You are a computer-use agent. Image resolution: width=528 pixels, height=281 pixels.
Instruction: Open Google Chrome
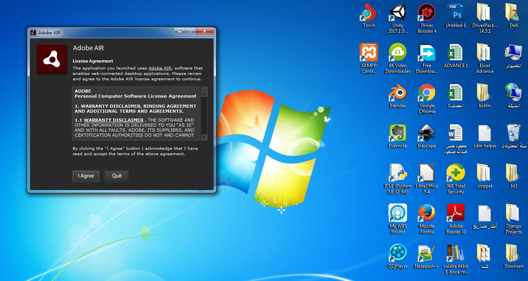pos(426,93)
